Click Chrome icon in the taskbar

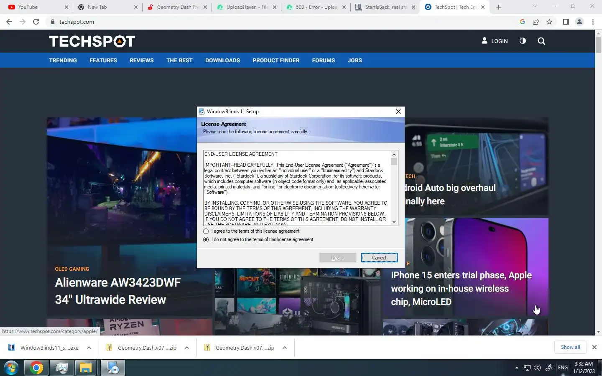36,368
